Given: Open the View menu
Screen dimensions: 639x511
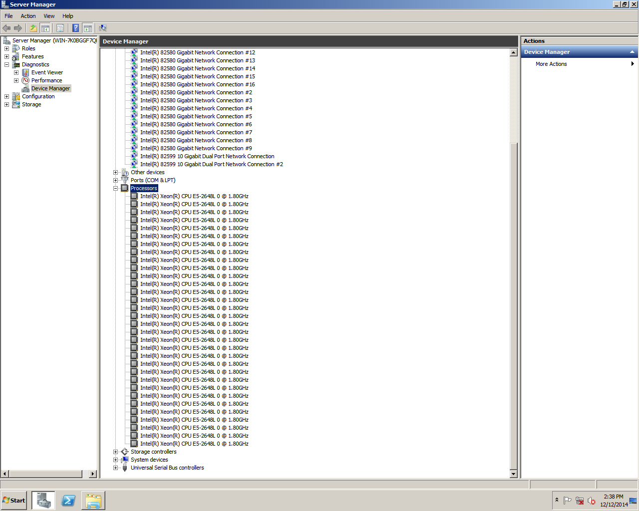Looking at the screenshot, I should pos(49,16).
